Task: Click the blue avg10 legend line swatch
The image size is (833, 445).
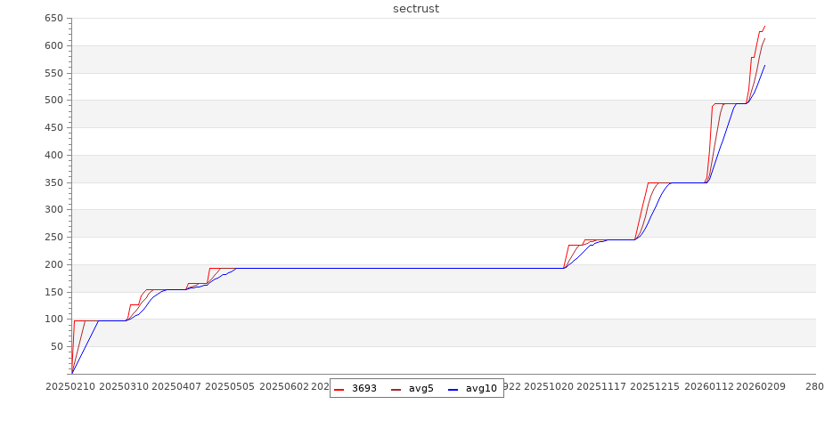Action: tap(453, 389)
